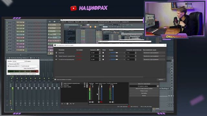
Task: Click speaker icon beside Устройство воспроизведения row
Action: click(x=56, y=59)
